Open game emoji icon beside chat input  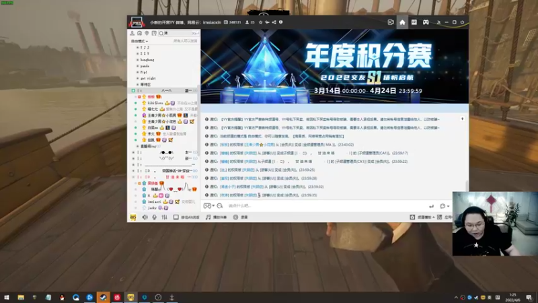point(207,206)
